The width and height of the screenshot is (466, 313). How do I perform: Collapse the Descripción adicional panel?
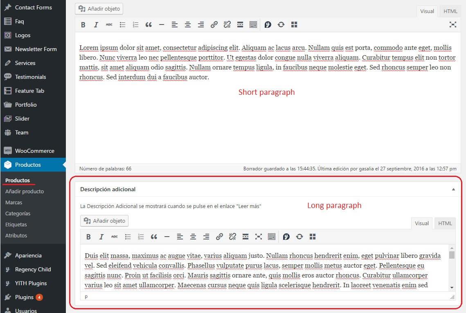pyautogui.click(x=453, y=189)
